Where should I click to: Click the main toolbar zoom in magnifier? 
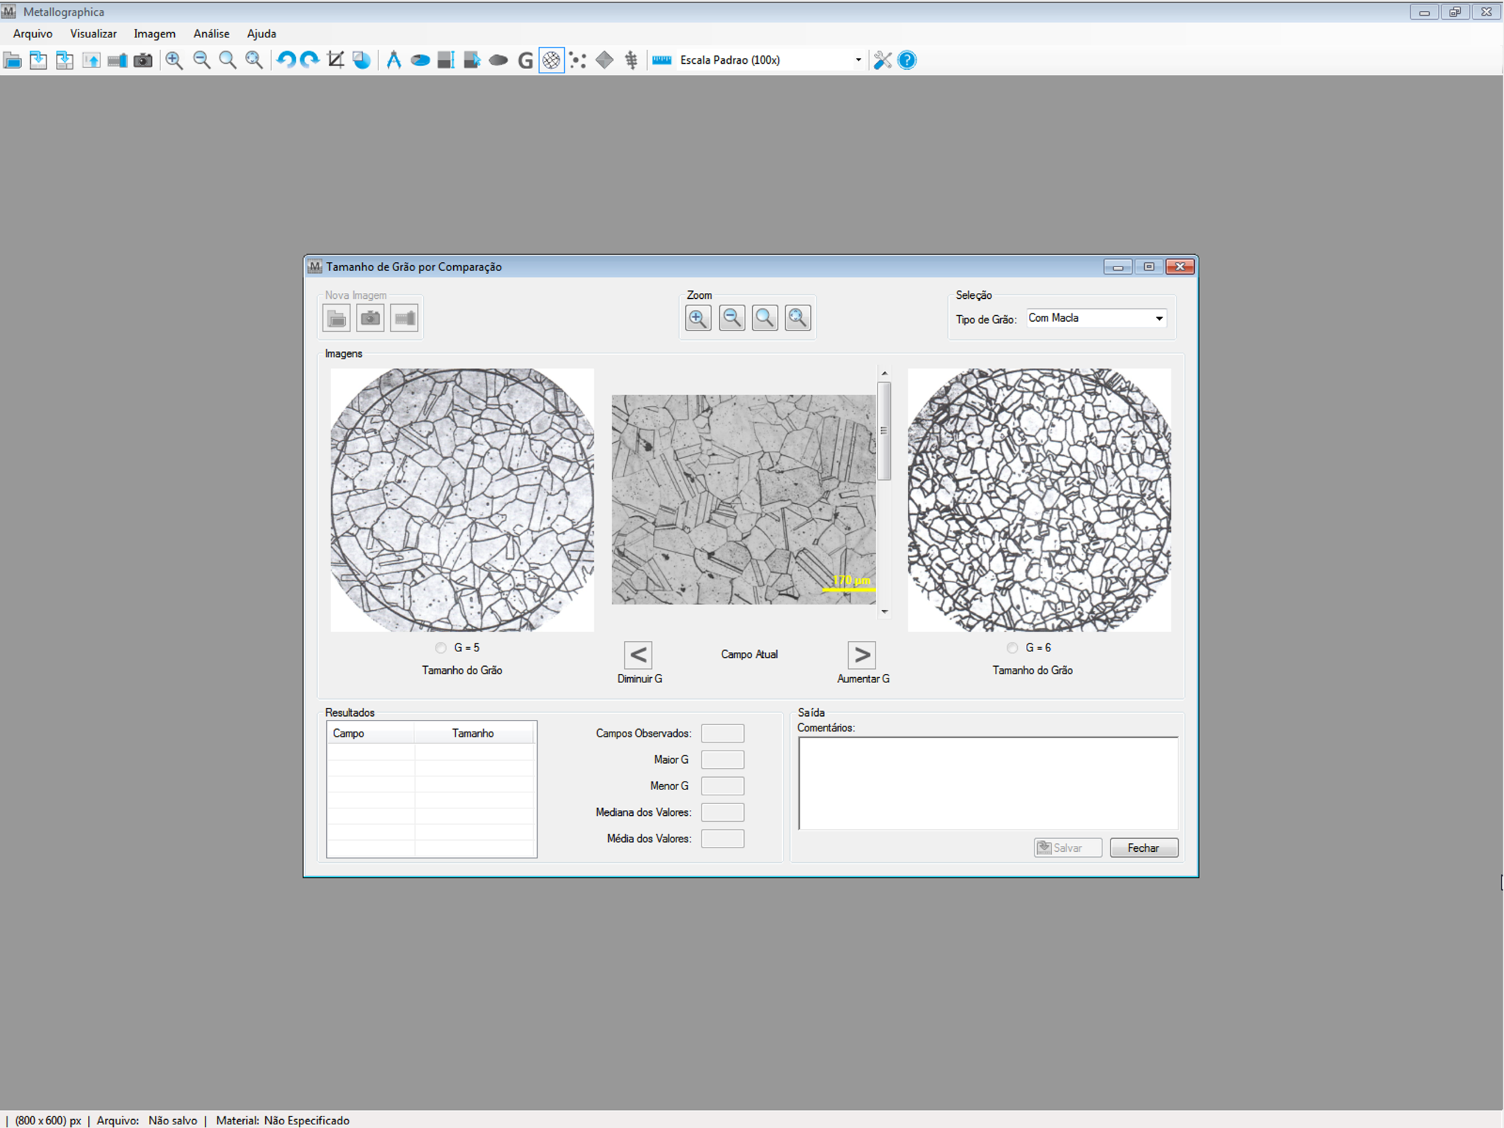click(174, 60)
